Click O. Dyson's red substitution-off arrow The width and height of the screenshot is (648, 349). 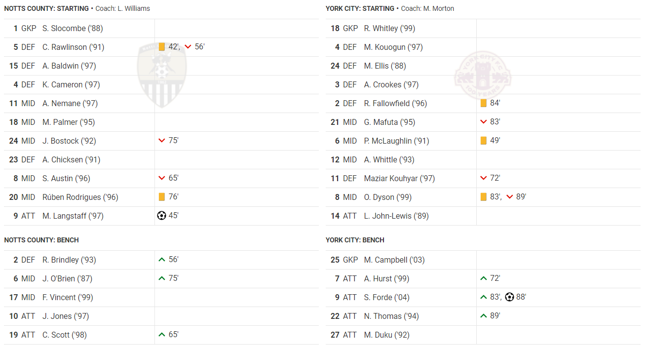(509, 197)
